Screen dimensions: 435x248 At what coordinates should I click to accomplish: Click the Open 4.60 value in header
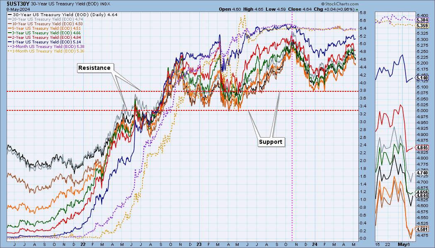point(230,9)
